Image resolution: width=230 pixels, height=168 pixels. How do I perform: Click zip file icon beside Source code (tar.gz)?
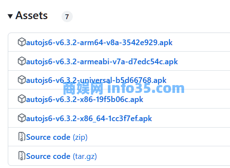[x=22, y=155]
